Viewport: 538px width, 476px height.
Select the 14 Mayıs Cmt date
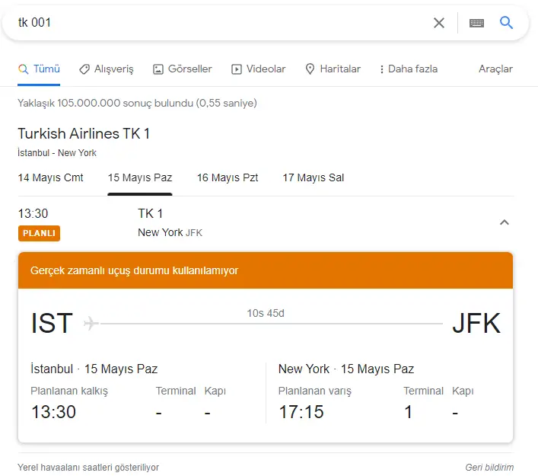[x=50, y=177]
